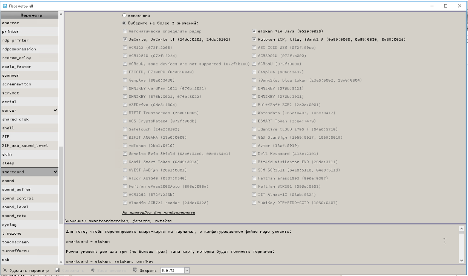Click Не включайте без необходимости link
Image resolution: width=468 pixels, height=276 pixels.
click(x=159, y=213)
